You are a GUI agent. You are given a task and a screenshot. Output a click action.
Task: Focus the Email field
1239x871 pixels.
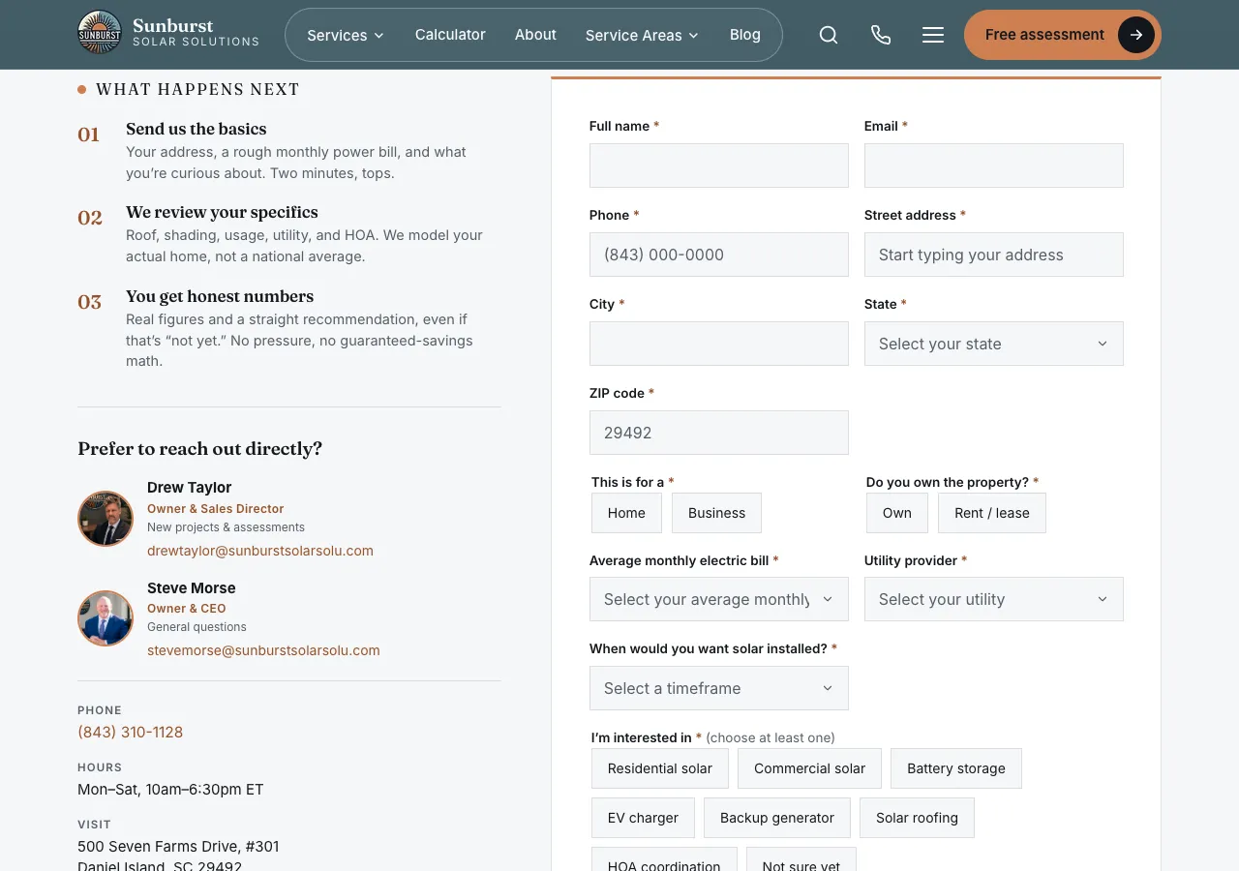pyautogui.click(x=994, y=165)
